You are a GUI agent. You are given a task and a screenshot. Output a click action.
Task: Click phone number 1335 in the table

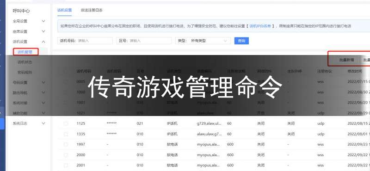tap(80, 134)
